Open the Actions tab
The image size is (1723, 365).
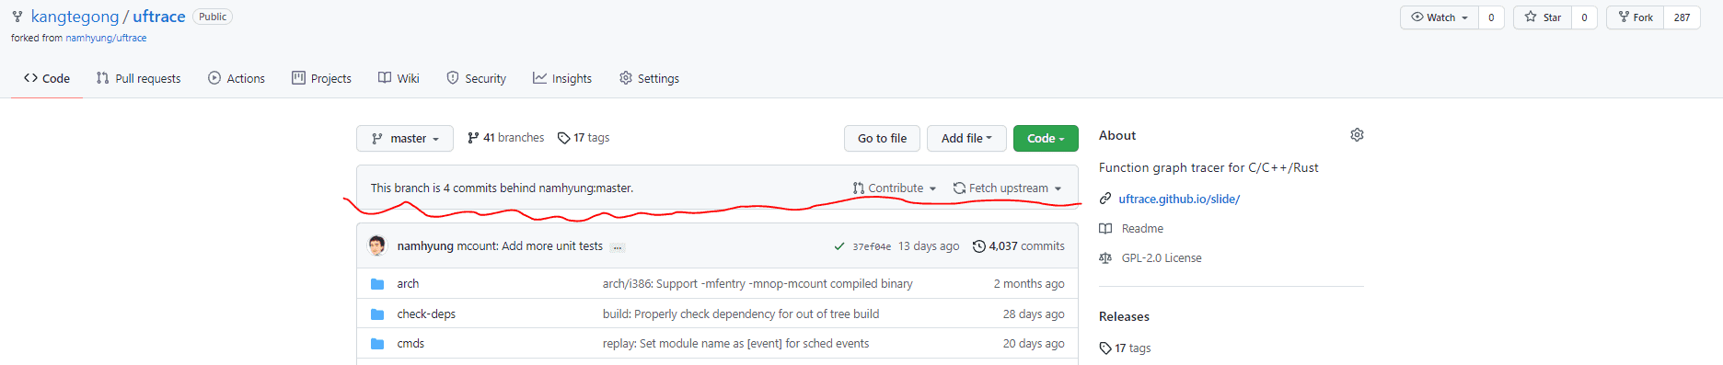point(237,78)
